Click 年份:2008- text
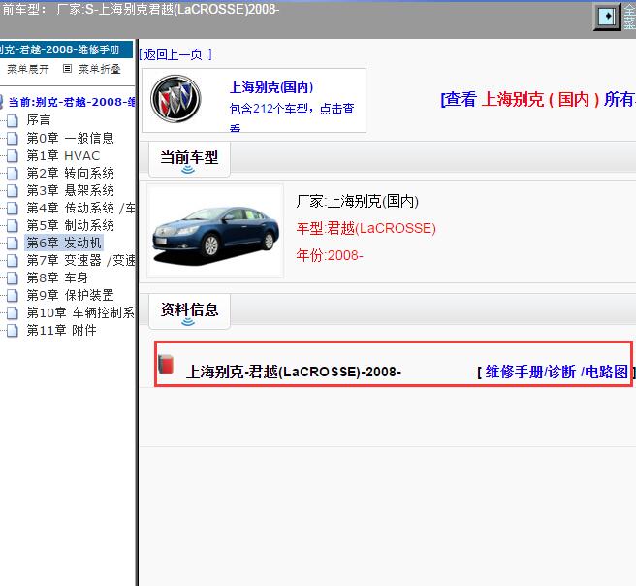 [330, 256]
